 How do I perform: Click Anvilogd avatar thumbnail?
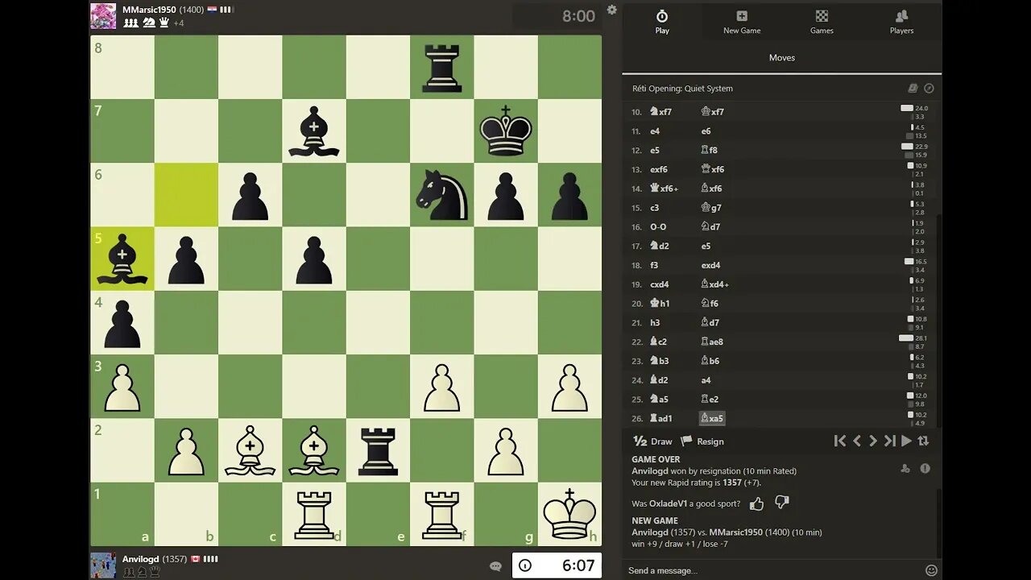tap(103, 565)
